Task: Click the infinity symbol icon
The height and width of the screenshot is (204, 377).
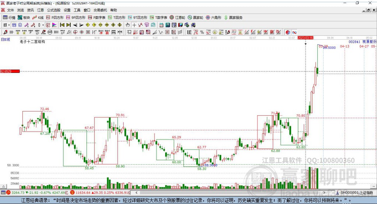Action: click(294, 32)
